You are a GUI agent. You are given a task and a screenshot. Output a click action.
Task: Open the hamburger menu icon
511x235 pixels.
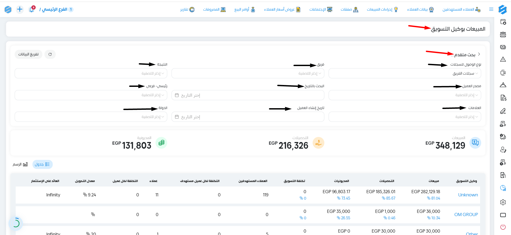[x=491, y=9]
